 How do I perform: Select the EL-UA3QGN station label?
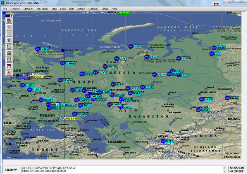[69, 105]
